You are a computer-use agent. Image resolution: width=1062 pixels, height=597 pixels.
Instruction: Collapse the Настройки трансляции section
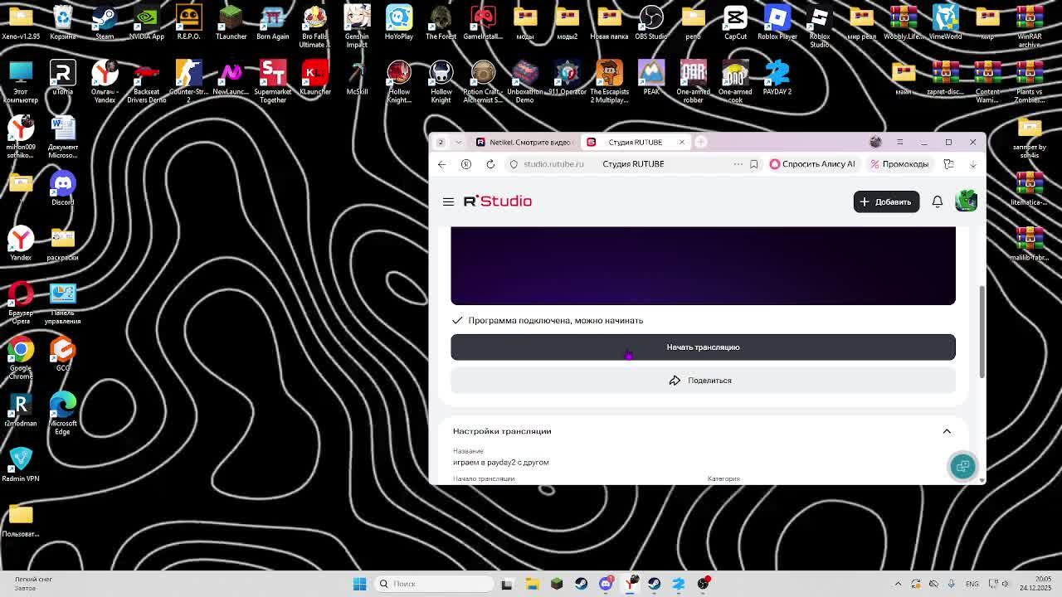pyautogui.click(x=946, y=431)
